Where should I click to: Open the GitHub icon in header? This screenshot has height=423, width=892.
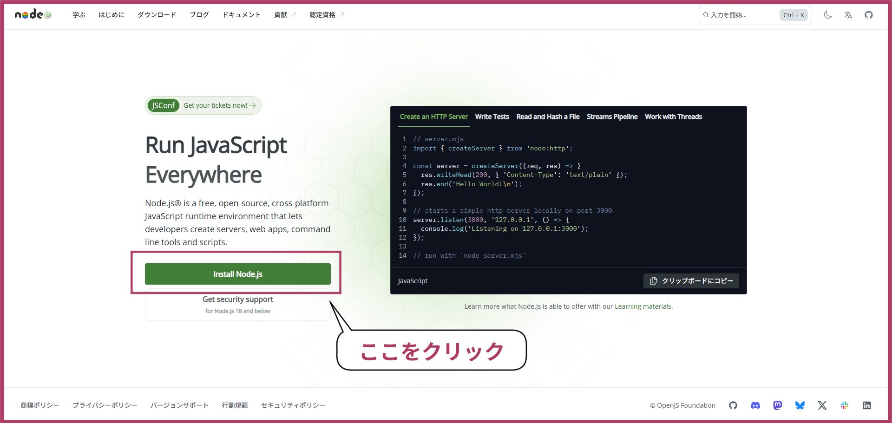(869, 15)
